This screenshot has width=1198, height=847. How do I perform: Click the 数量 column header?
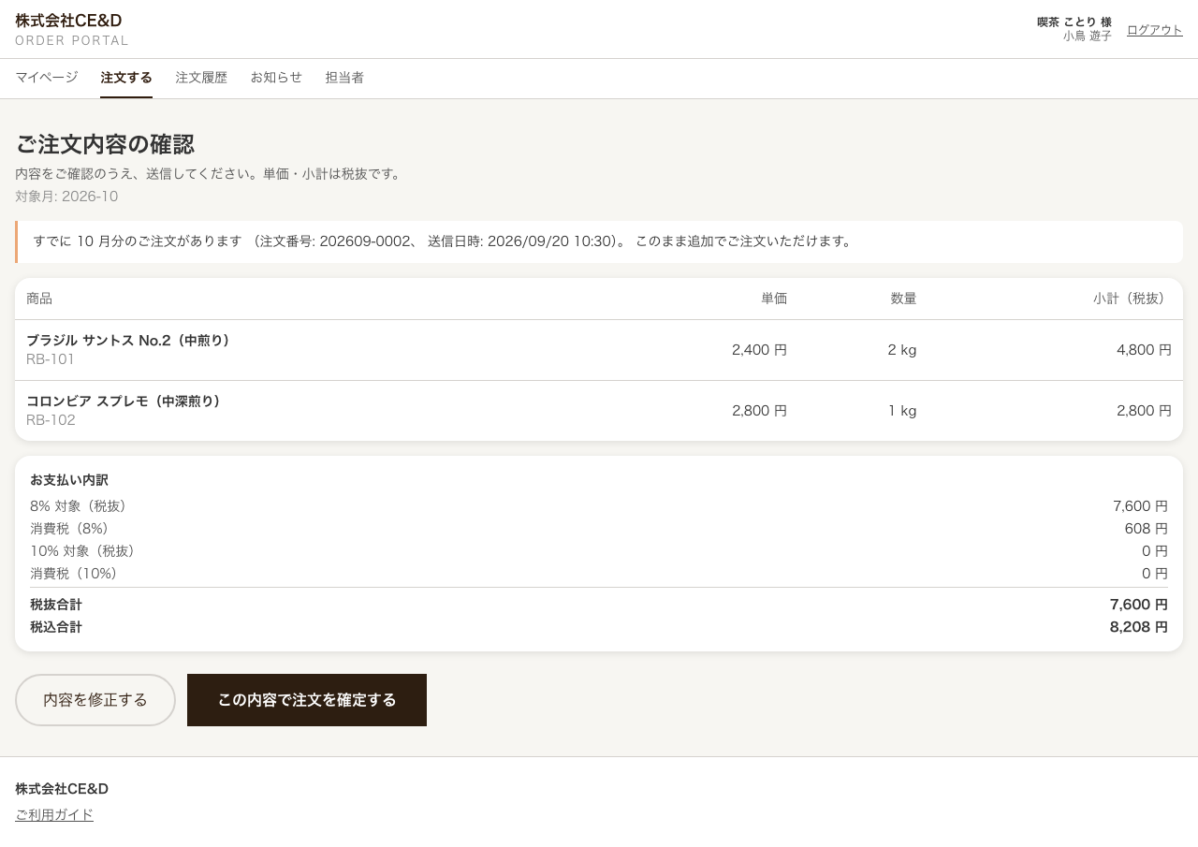point(904,299)
